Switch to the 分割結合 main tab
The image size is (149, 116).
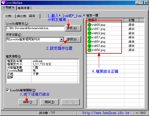click(9, 7)
